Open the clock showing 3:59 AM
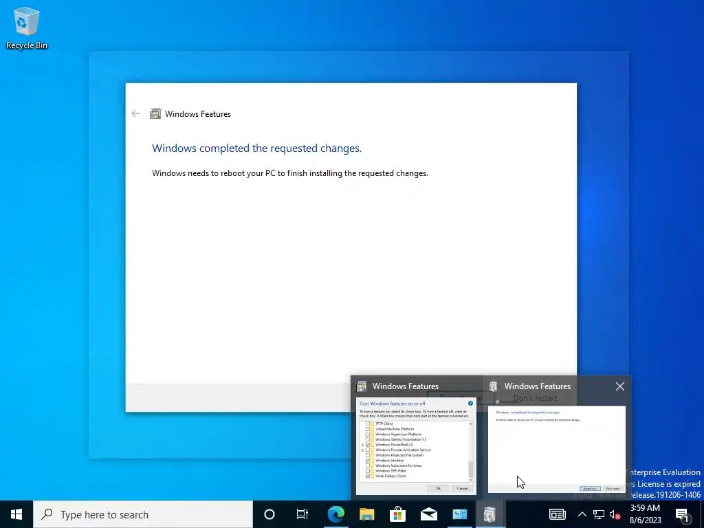The height and width of the screenshot is (528, 704). (x=645, y=514)
